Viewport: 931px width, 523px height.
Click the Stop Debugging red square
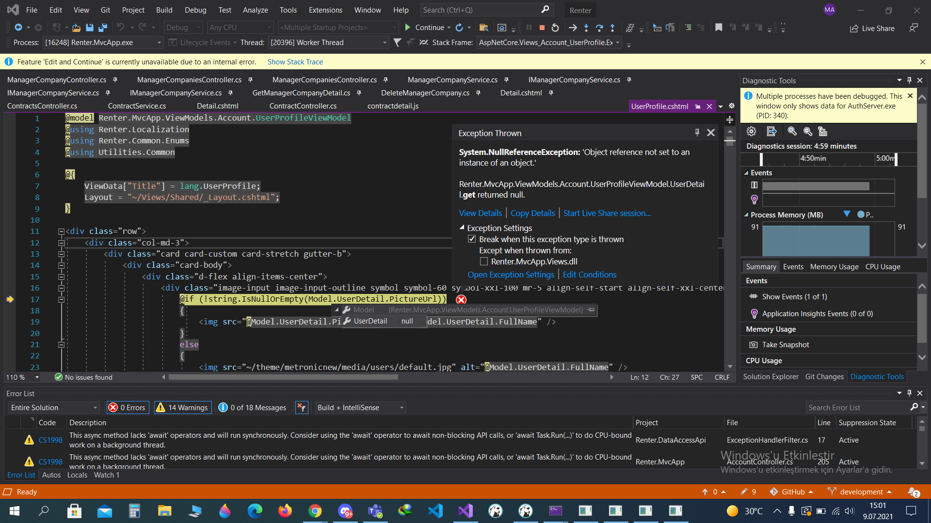tap(542, 28)
